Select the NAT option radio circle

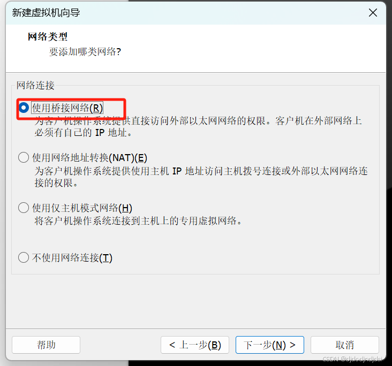coord(24,158)
